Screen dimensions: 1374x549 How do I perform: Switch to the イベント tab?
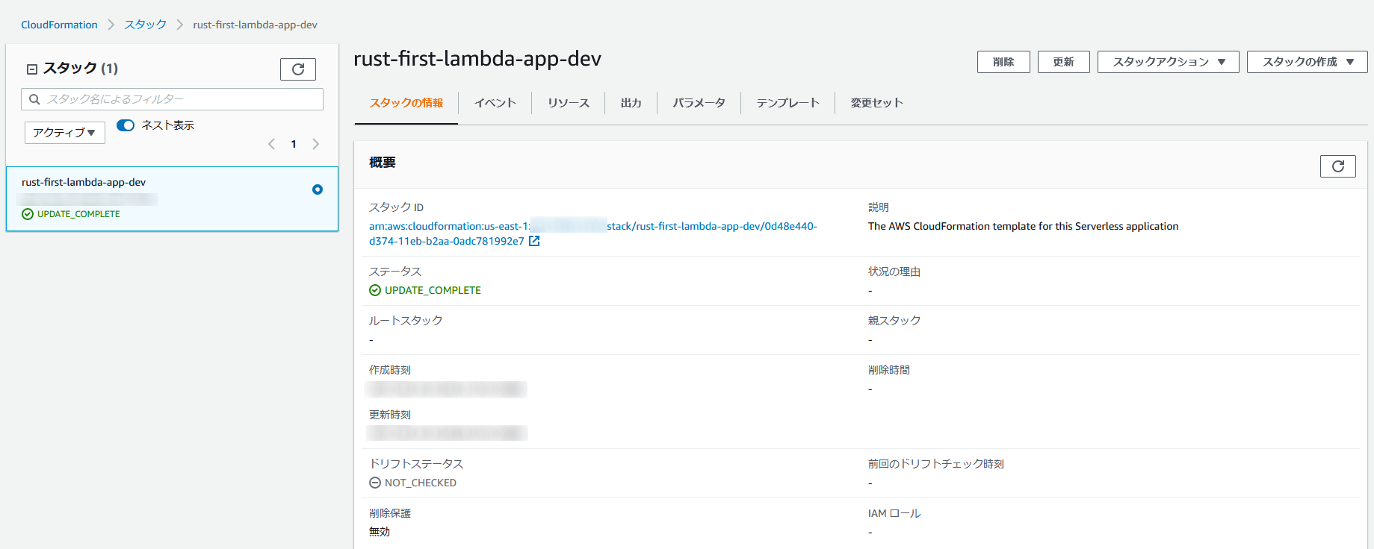click(x=495, y=103)
